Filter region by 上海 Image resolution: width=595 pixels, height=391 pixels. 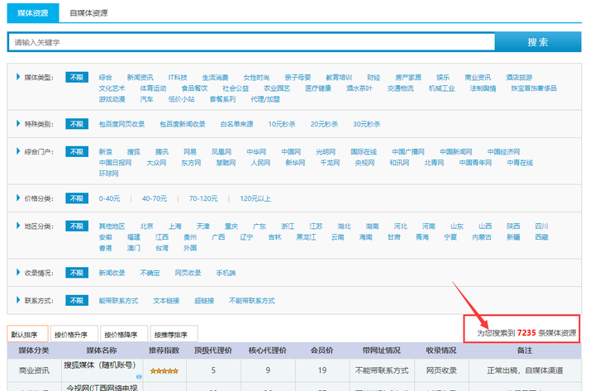pos(175,226)
